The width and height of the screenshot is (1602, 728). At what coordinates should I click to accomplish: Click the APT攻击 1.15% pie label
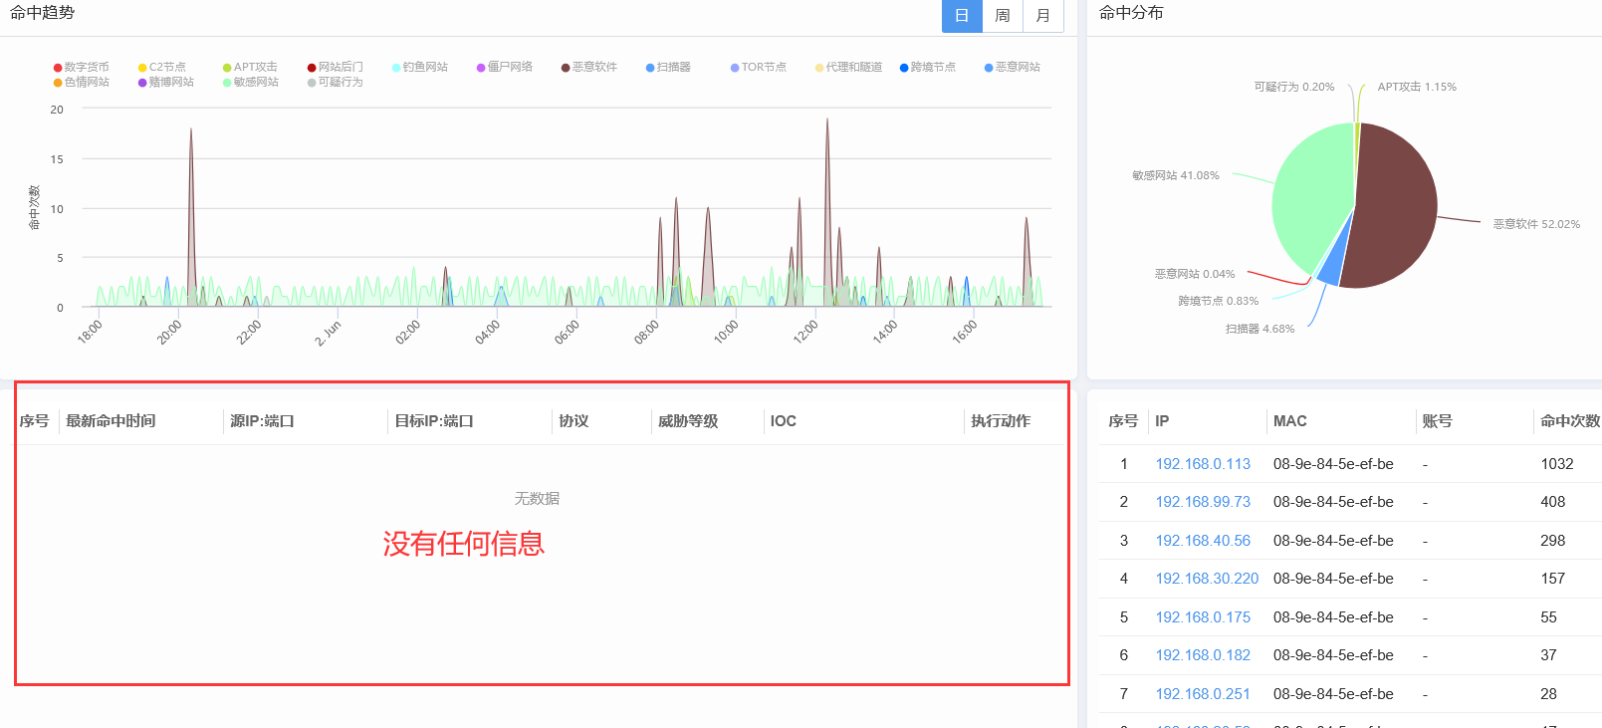tap(1417, 87)
